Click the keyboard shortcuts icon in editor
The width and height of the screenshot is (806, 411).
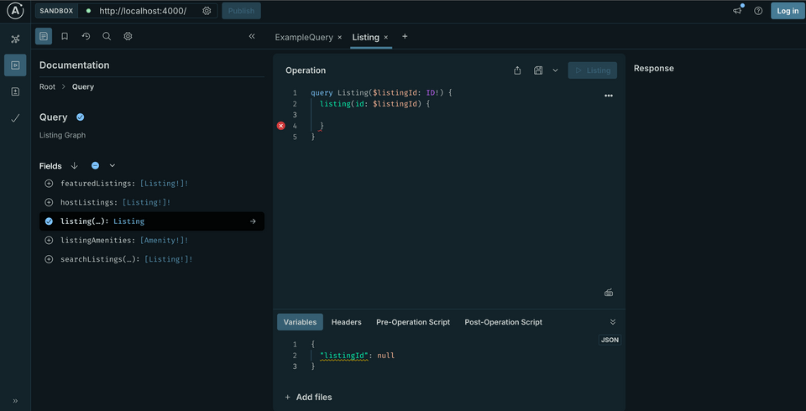pyautogui.click(x=609, y=293)
